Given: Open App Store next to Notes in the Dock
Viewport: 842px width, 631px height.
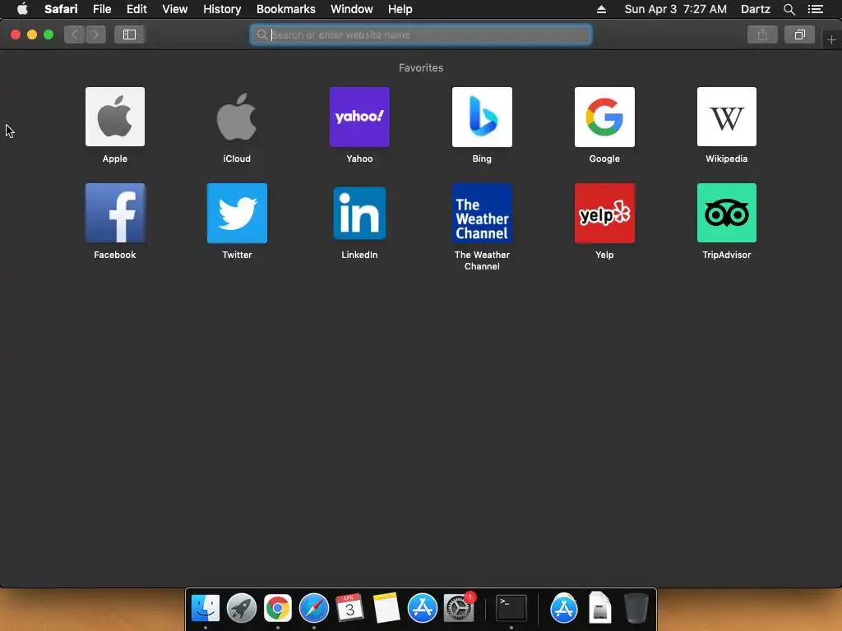Looking at the screenshot, I should click(x=422, y=608).
